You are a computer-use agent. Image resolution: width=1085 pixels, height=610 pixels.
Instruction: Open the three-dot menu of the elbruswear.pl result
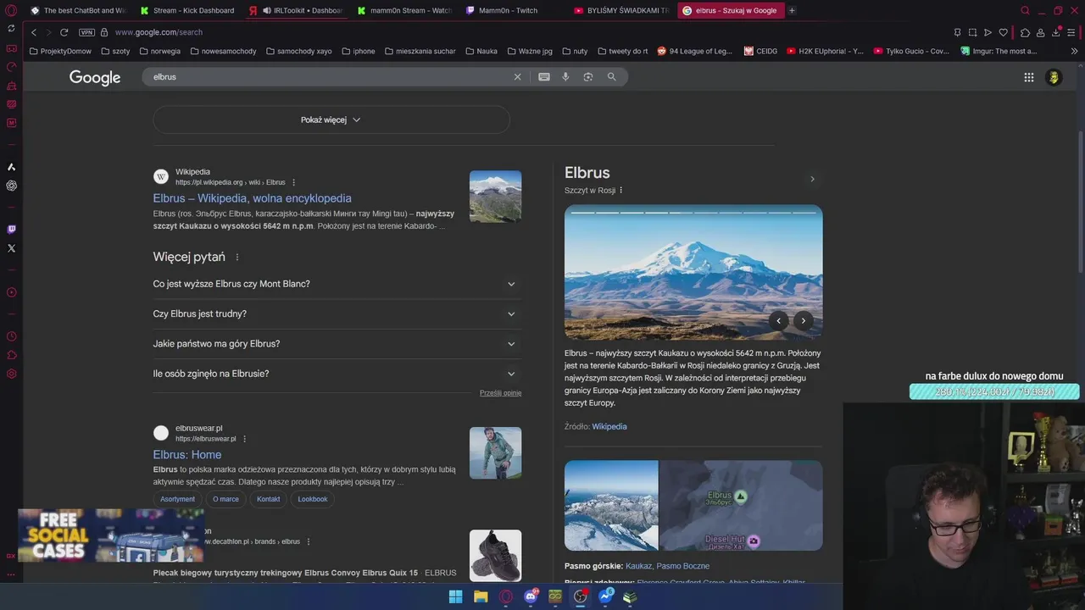(x=245, y=439)
